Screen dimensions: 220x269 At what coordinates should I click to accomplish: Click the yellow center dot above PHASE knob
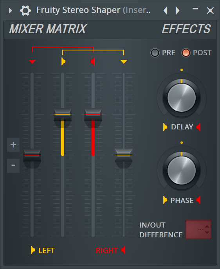(182, 143)
